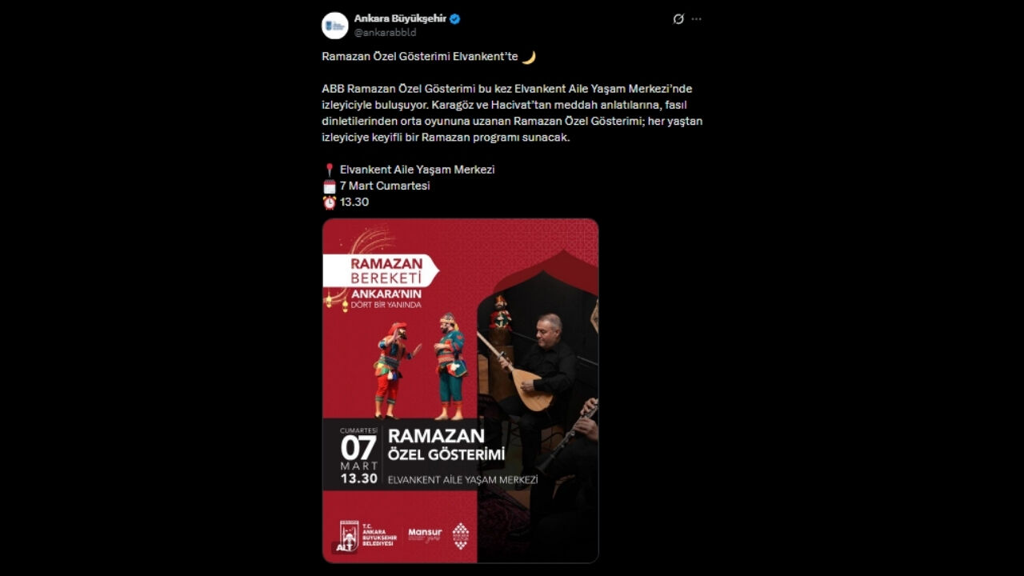The image size is (1024, 576).
Task: Click the Ankara Büyükşehir display name
Action: (x=400, y=18)
